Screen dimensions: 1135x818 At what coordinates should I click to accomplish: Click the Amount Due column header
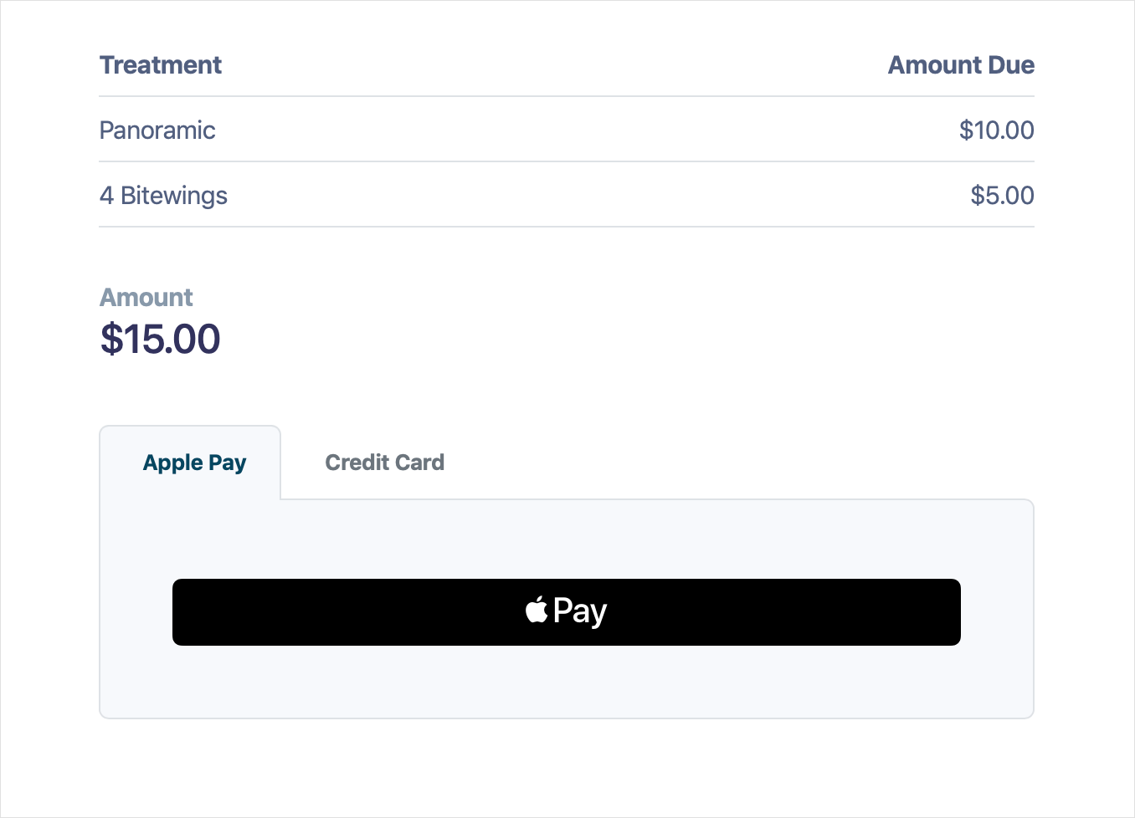961,65
